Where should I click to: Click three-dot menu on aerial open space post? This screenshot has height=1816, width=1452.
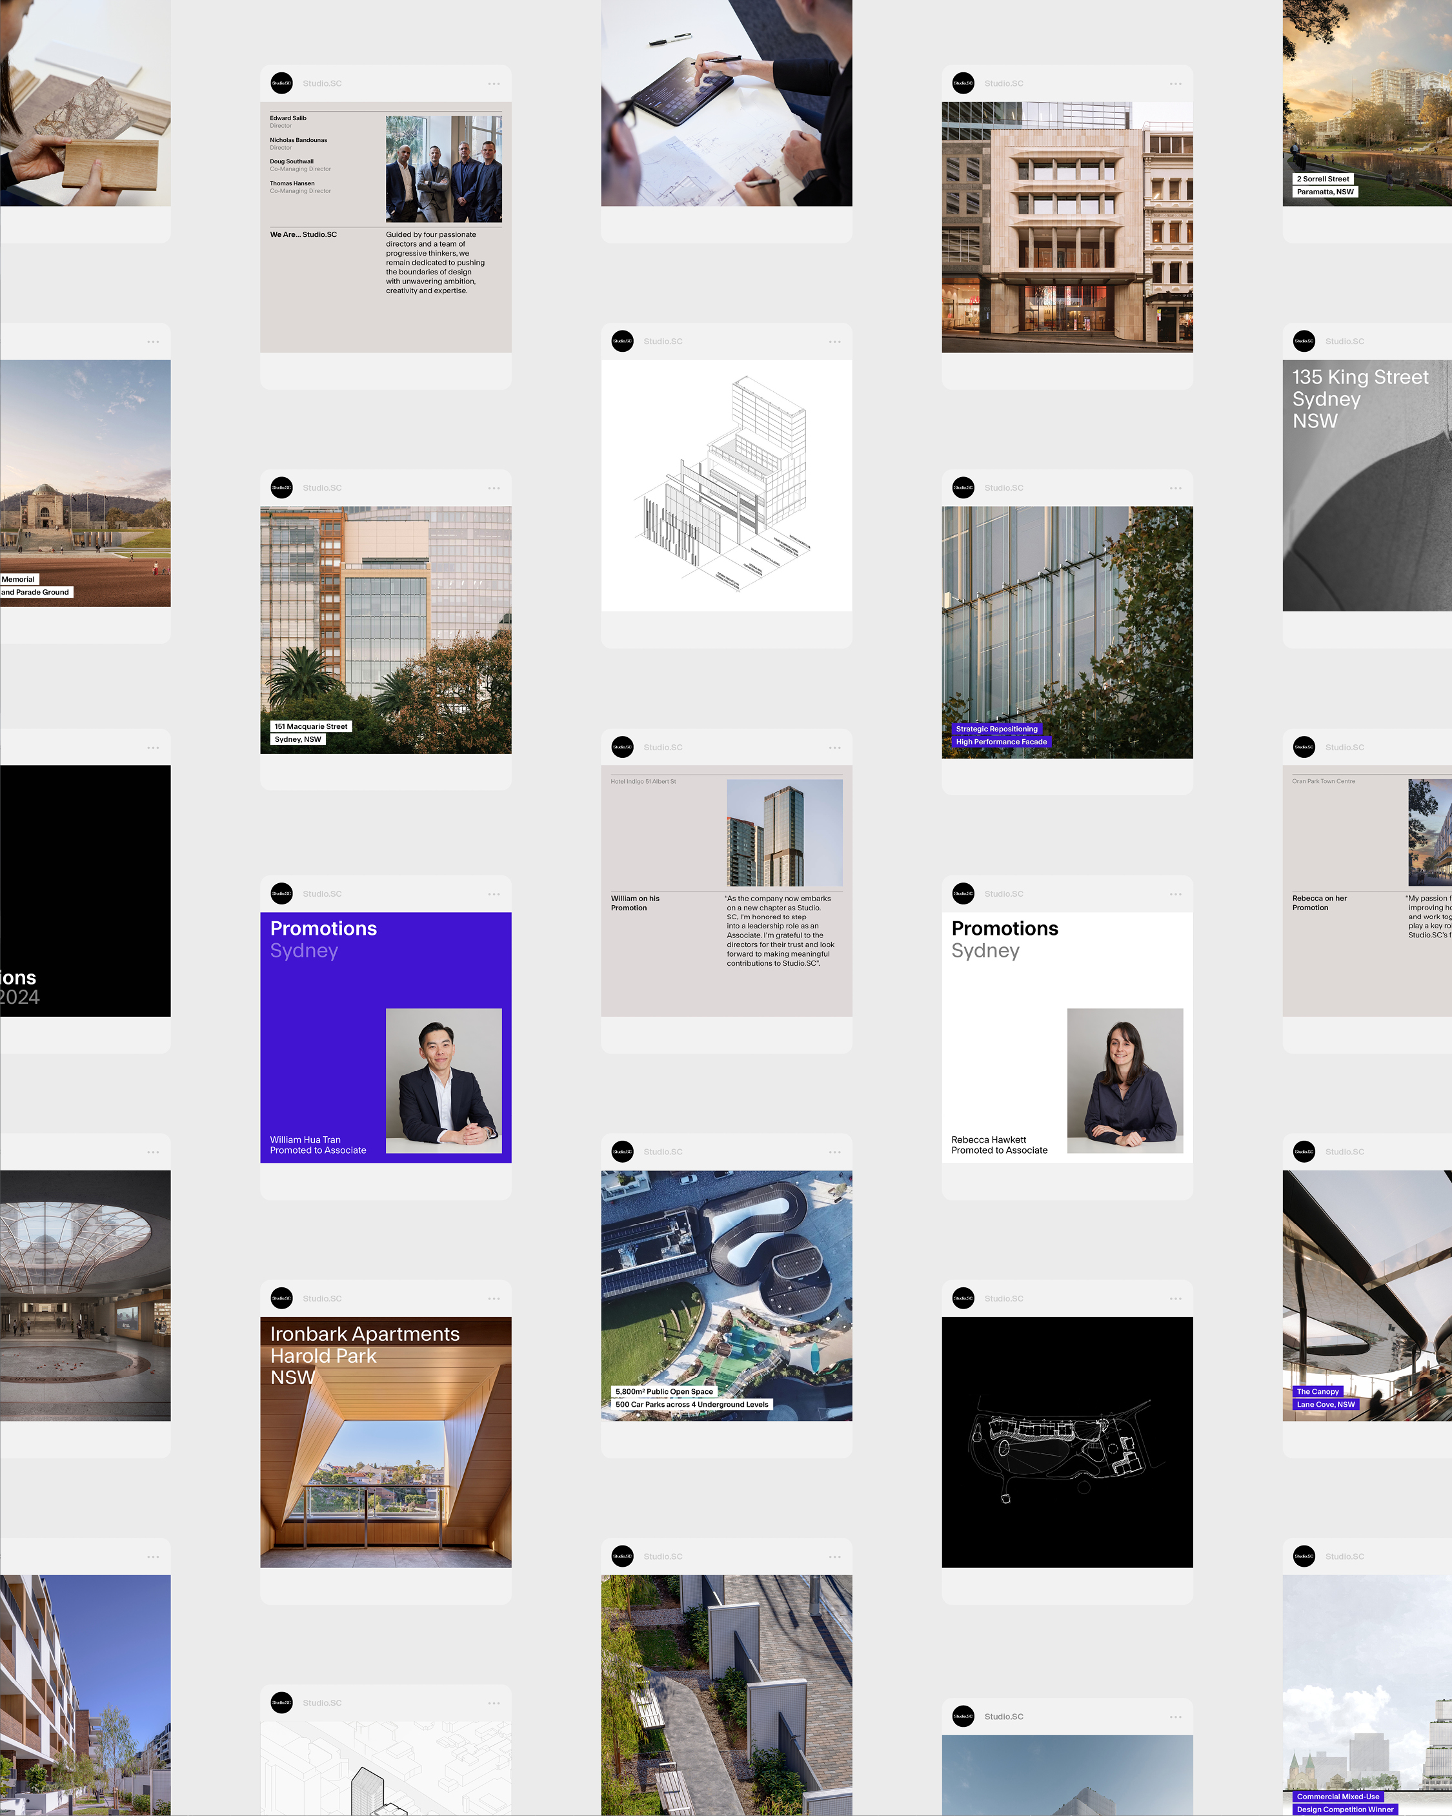pos(834,1152)
